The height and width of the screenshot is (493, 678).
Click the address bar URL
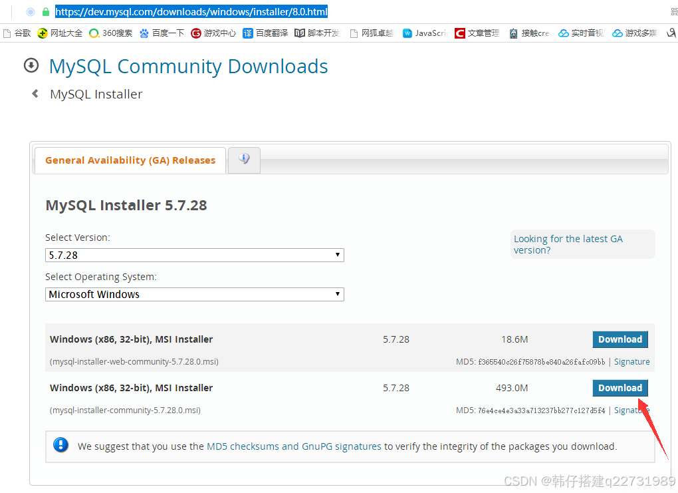pyautogui.click(x=191, y=12)
